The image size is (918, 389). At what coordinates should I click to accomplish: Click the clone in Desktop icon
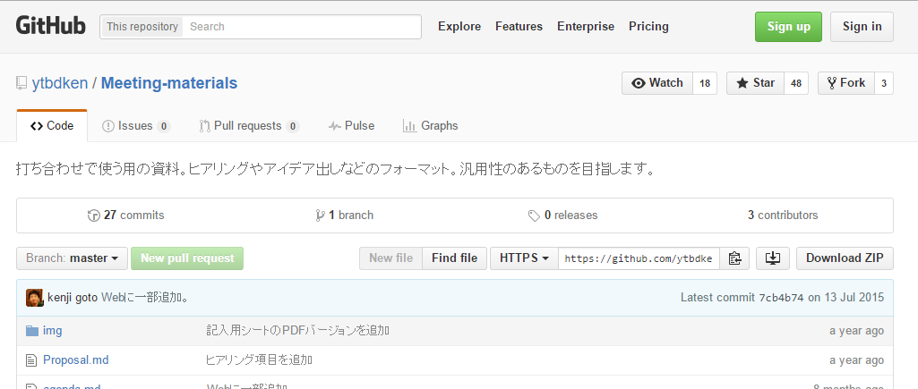[x=772, y=258]
